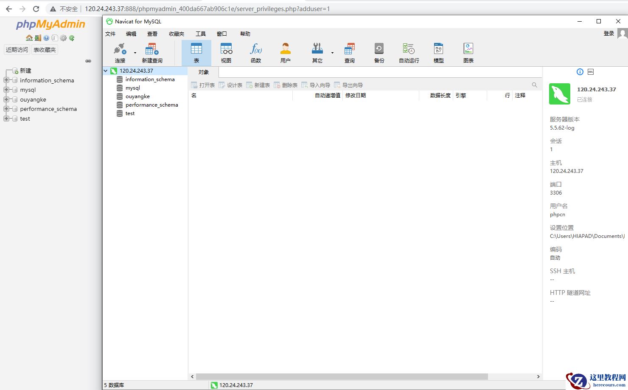Viewport: 628px width, 390px height.
Task: Open the 收藏夹 (Favorites) menu
Action: click(177, 34)
